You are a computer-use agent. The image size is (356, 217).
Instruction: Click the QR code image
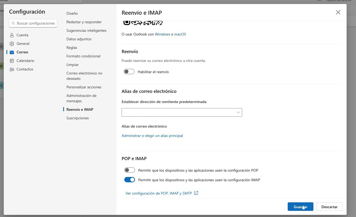pos(143,22)
